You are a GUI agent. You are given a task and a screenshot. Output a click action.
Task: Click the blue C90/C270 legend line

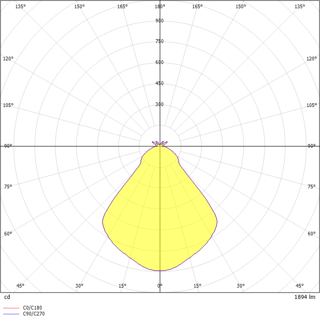pos(11,314)
